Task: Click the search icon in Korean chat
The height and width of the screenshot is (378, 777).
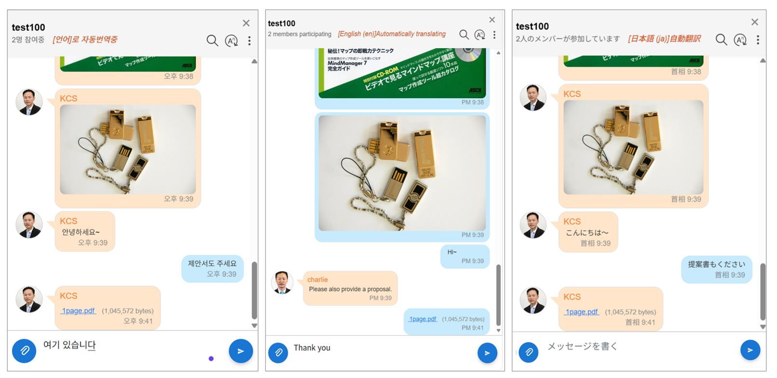Action: click(212, 40)
